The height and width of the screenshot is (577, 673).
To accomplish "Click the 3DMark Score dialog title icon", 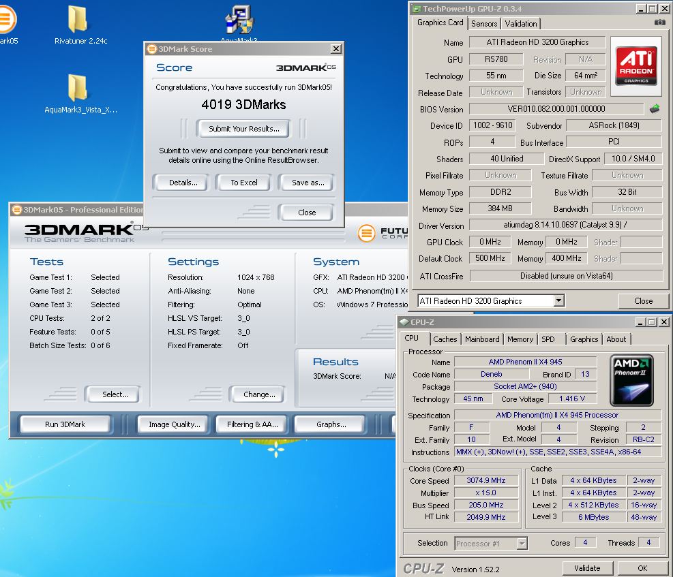I will click(152, 49).
